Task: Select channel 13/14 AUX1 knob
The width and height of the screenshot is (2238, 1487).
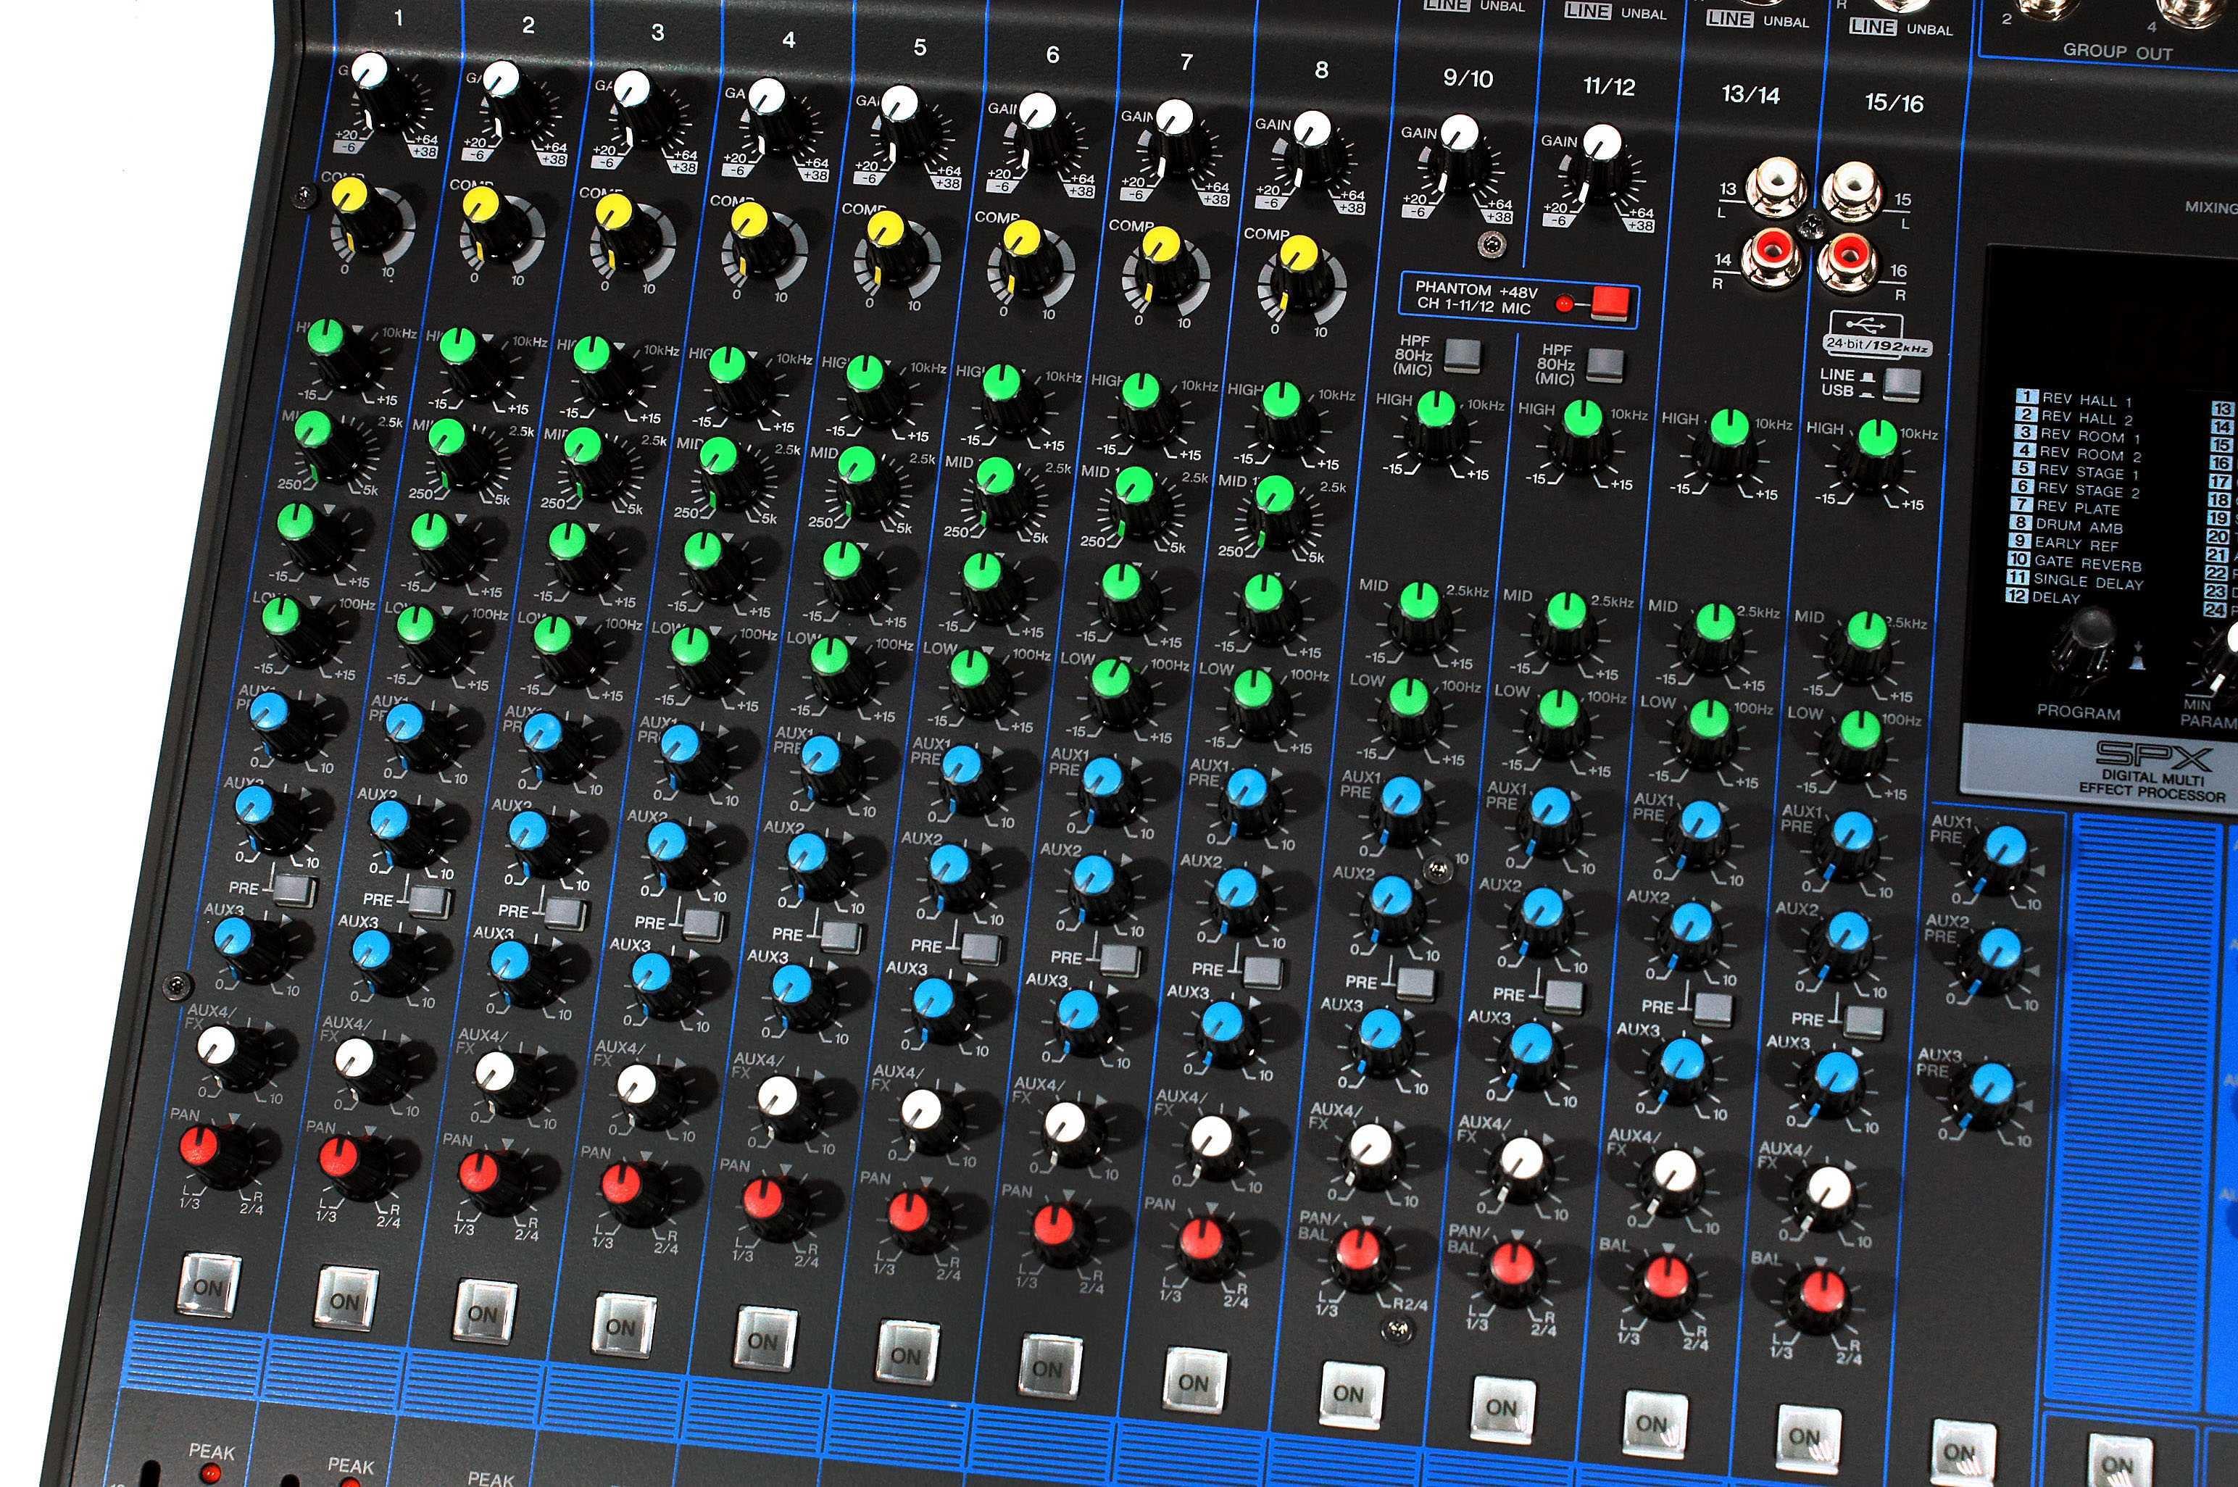Action: pos(1698,836)
